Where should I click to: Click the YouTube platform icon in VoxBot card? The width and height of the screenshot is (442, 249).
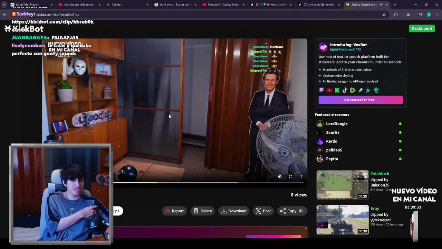coord(329,90)
